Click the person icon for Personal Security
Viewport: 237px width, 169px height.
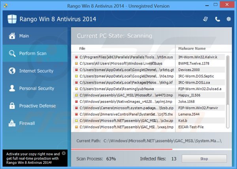(x=12, y=88)
